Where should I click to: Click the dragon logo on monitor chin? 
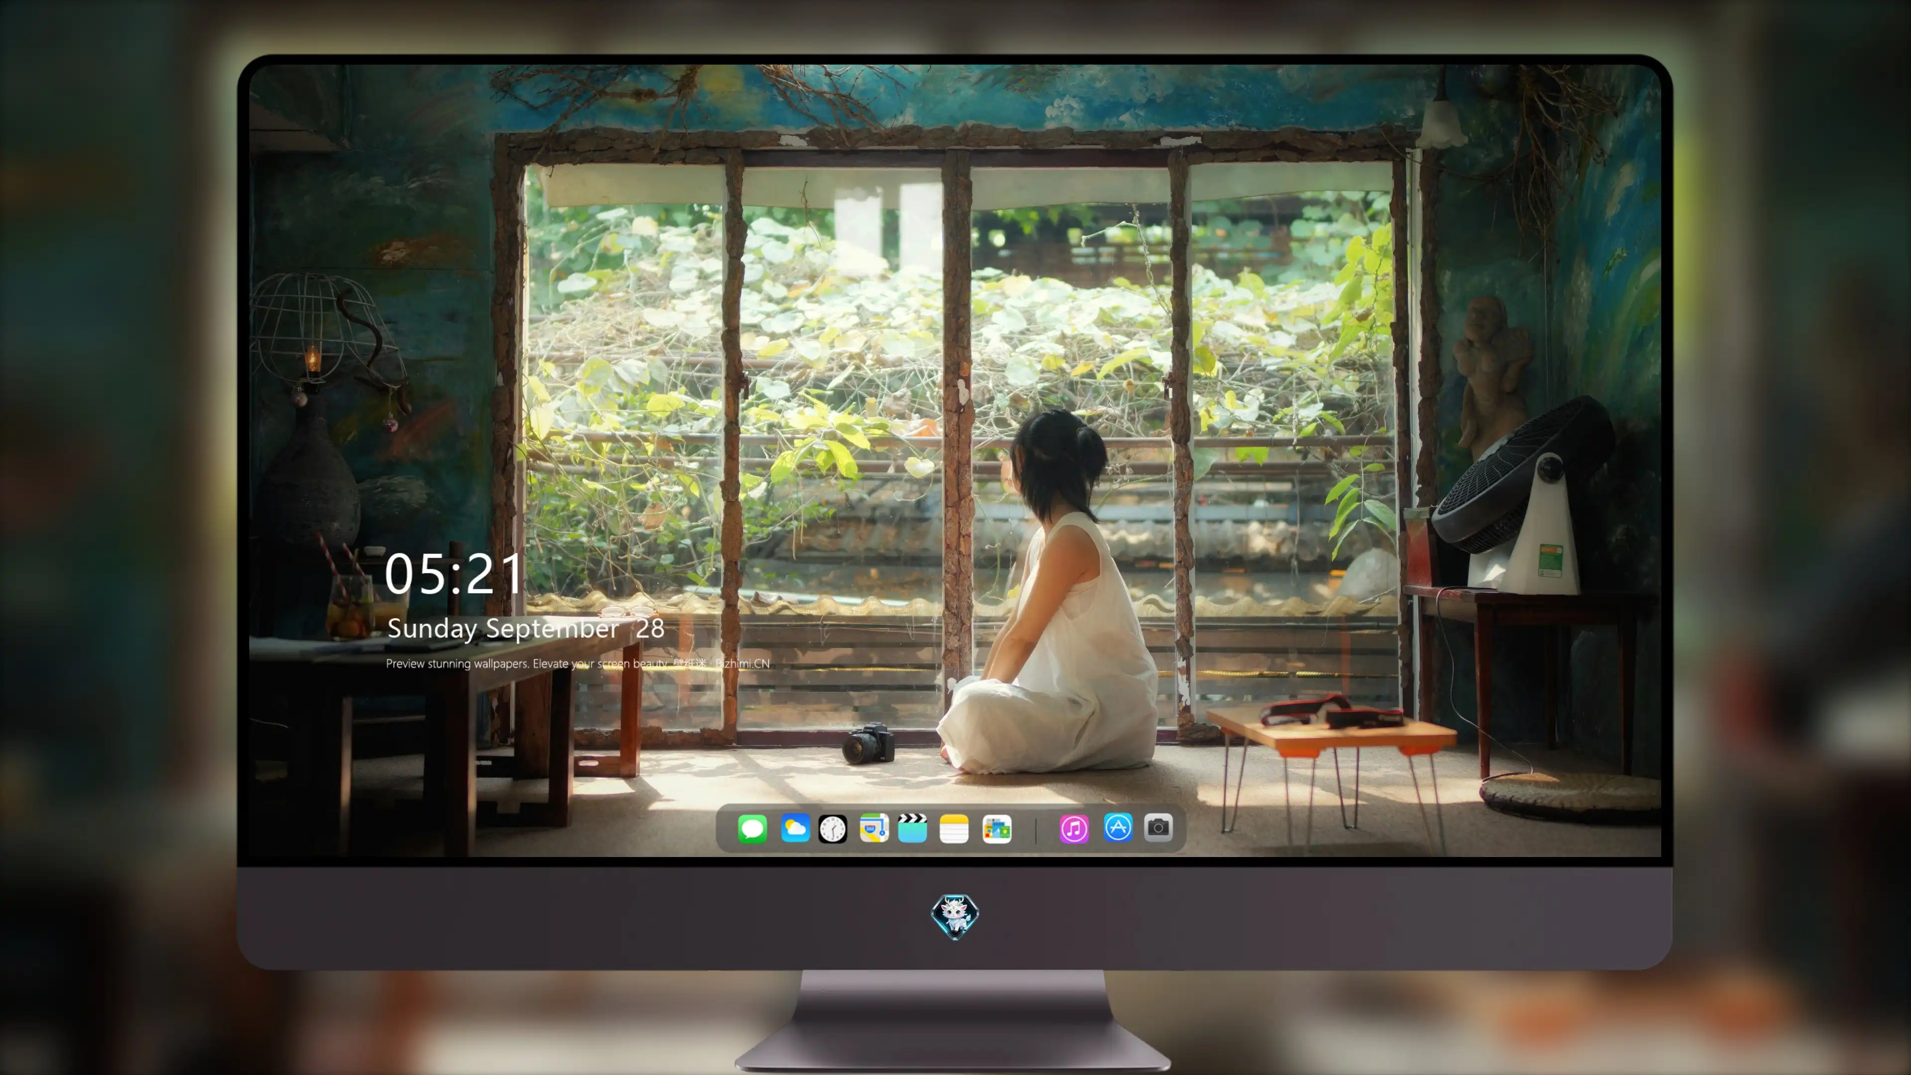click(955, 916)
